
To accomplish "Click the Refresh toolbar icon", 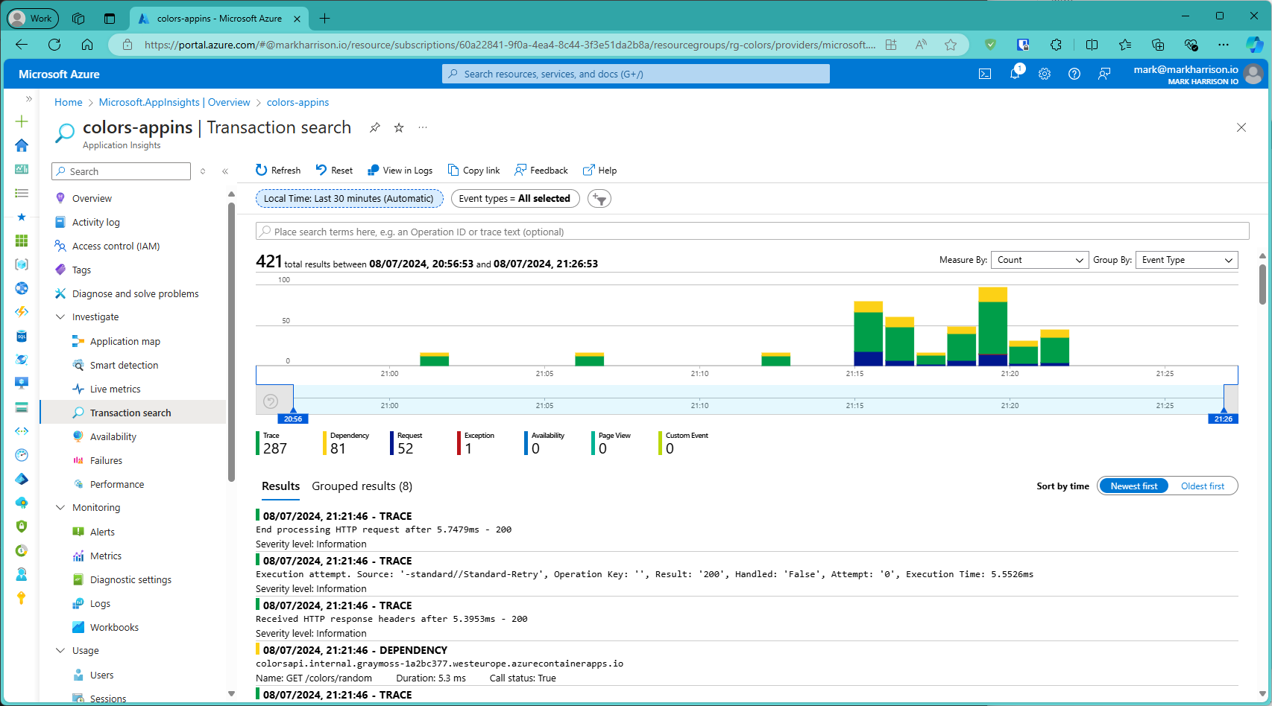I will click(x=262, y=170).
